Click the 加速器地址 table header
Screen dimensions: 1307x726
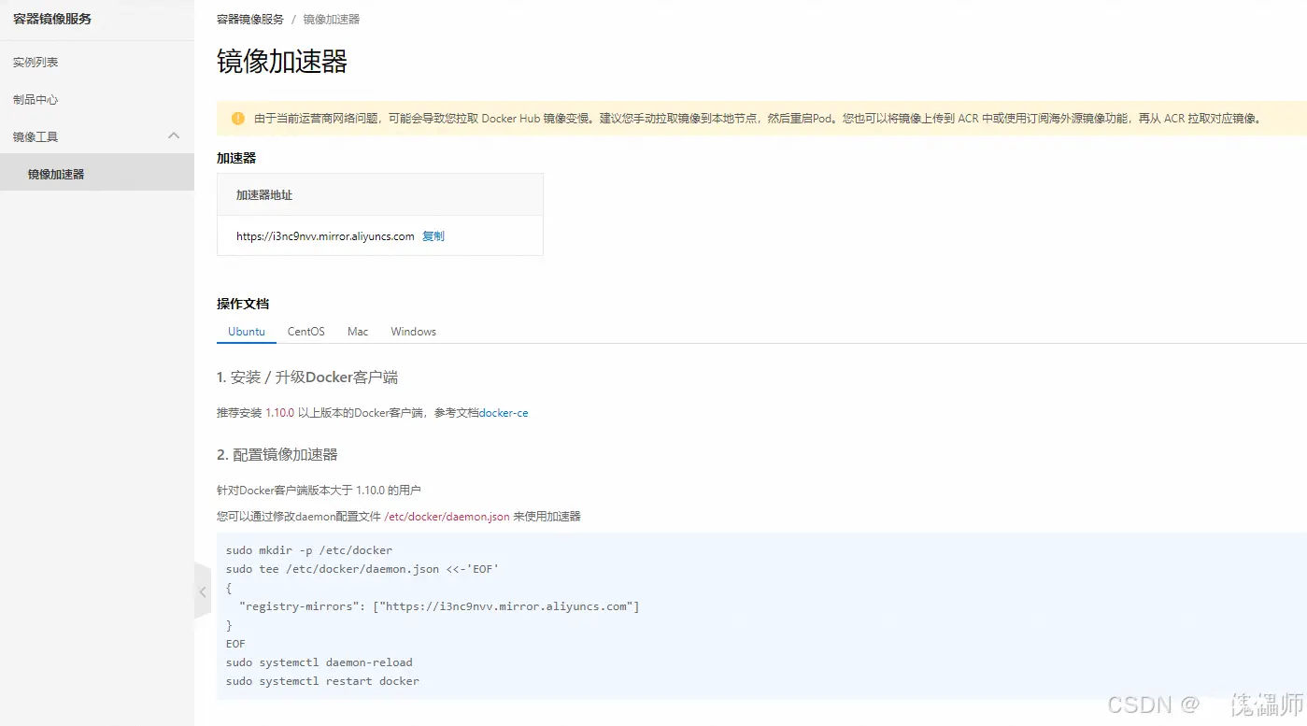point(380,194)
